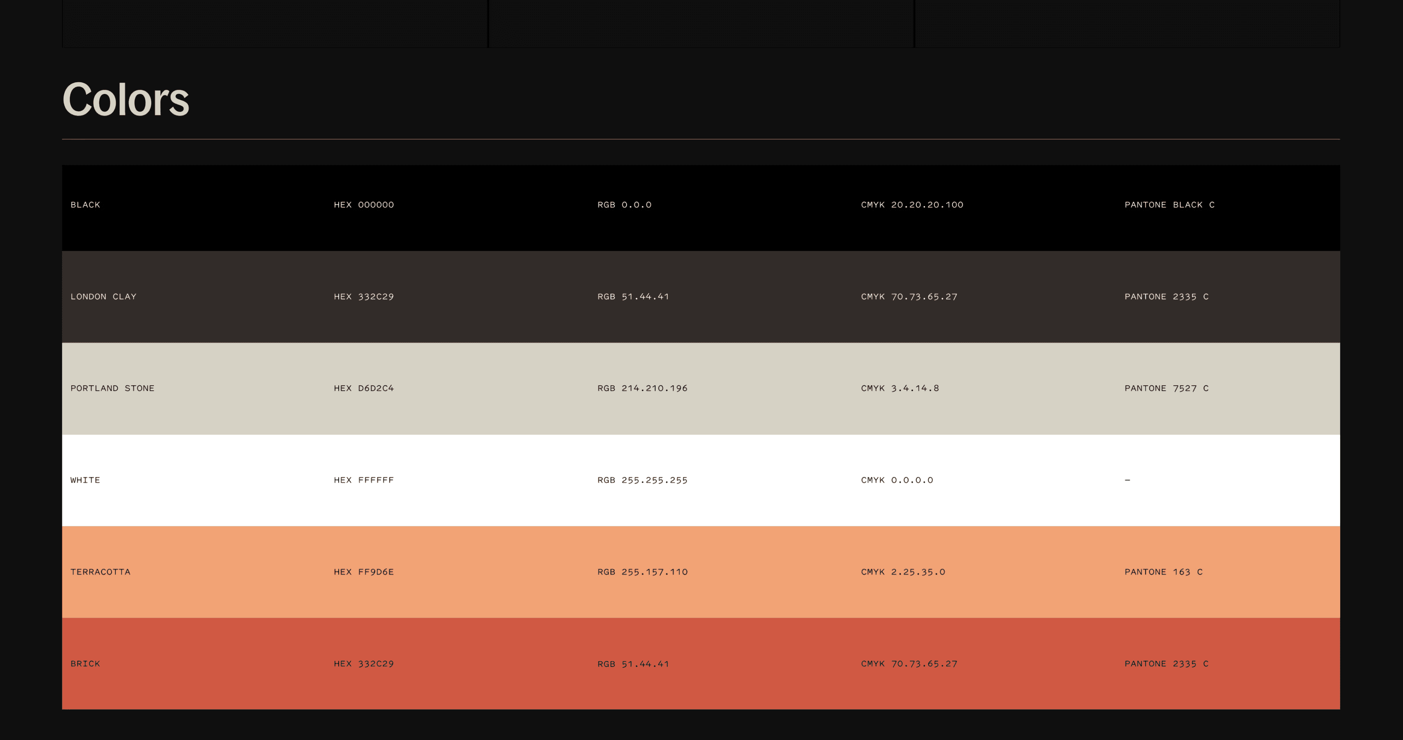Click RGB 255.157.110 in Terracotta row
This screenshot has width=1403, height=740.
pos(642,572)
